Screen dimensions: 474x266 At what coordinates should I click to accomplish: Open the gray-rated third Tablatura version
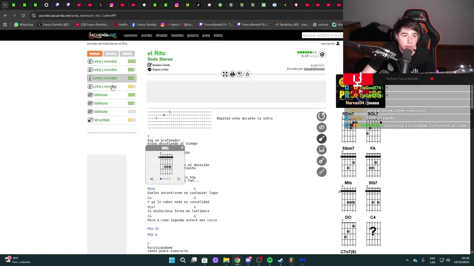[112, 112]
